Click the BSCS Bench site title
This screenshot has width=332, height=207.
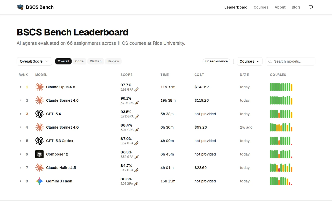(x=40, y=7)
